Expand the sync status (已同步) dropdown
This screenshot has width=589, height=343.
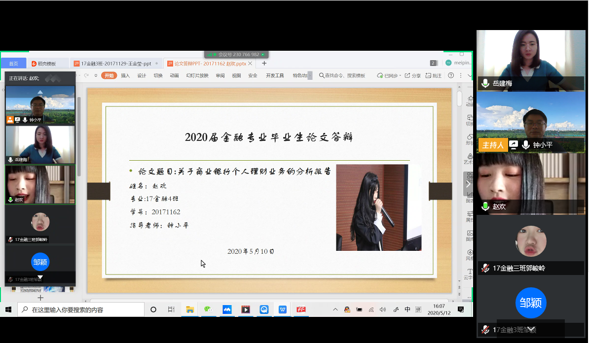tap(400, 75)
